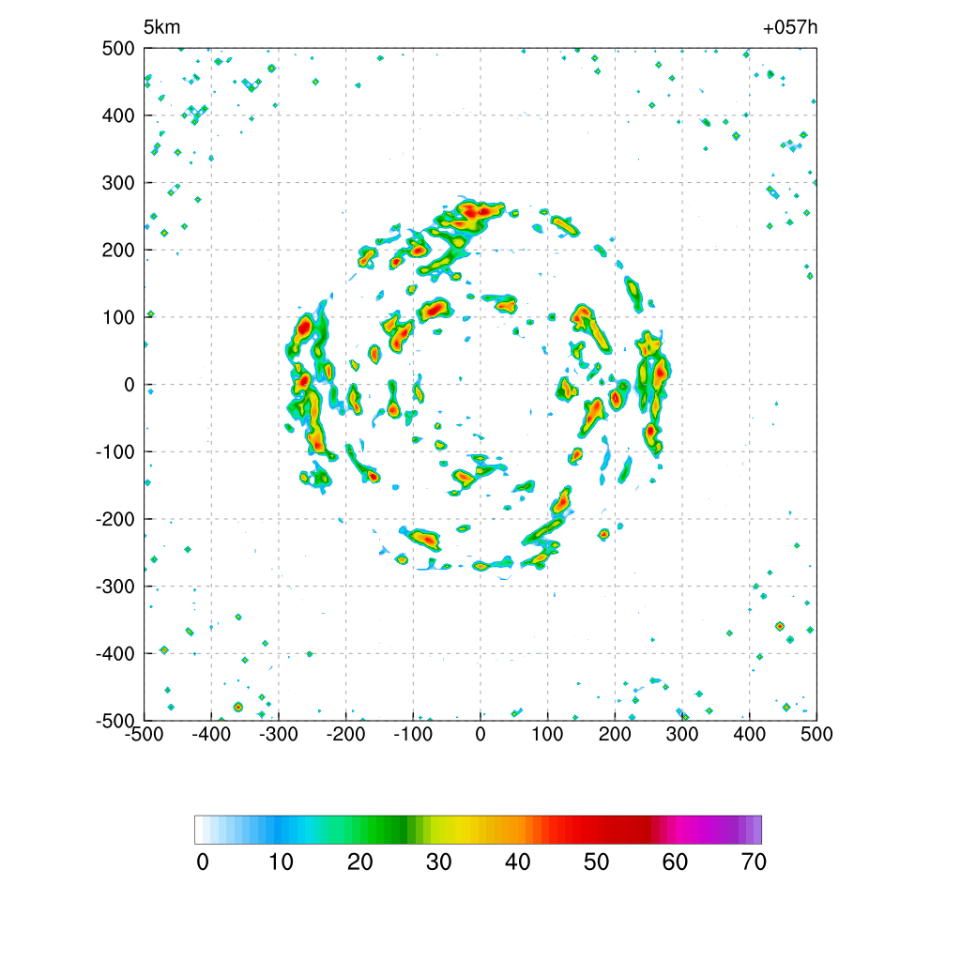Click the x-axis tick label -400

[x=211, y=734]
